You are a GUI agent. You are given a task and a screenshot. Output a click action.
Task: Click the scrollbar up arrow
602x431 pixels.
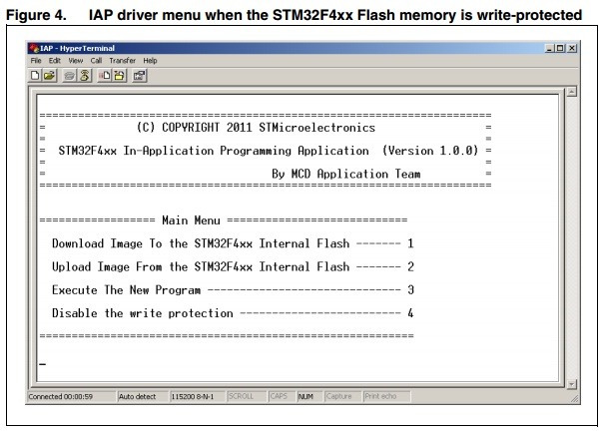(x=572, y=92)
